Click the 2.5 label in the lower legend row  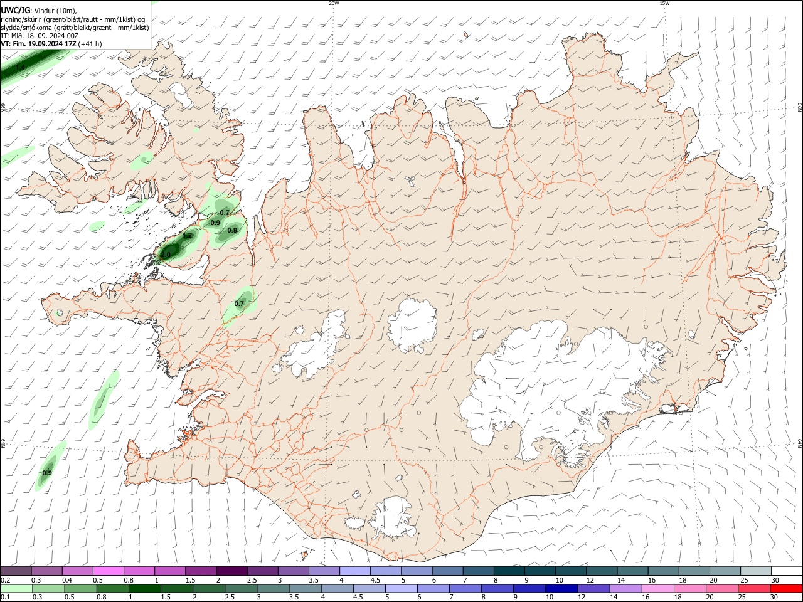click(229, 598)
